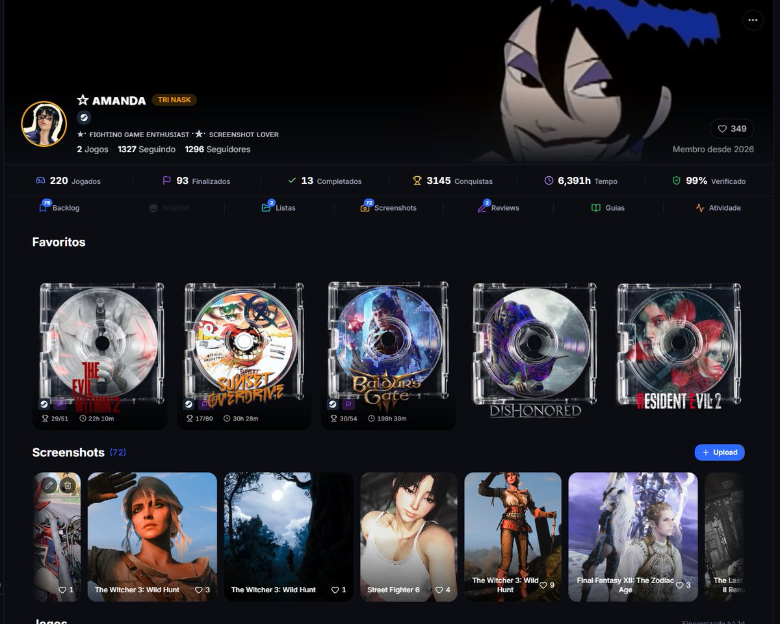This screenshot has width=780, height=624.
Task: Click the Amanda profile avatar
Action: (x=44, y=123)
